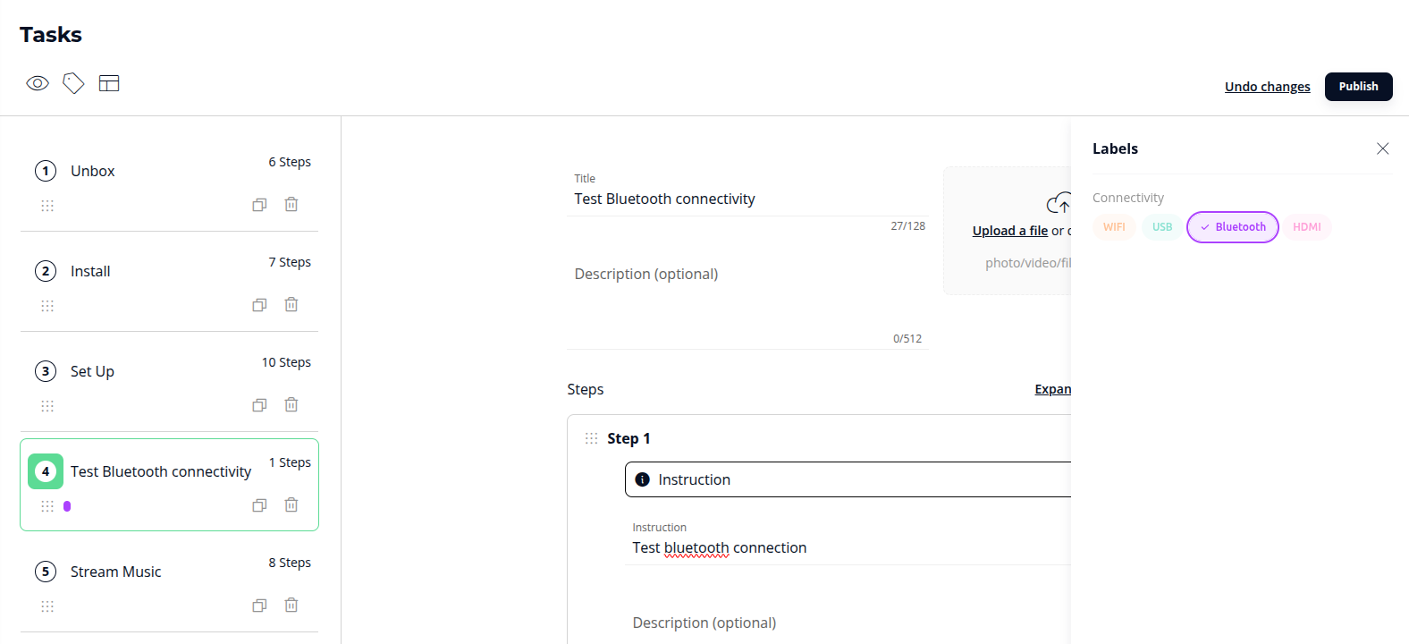Click the table layout icon
This screenshot has width=1409, height=644.
pyautogui.click(x=109, y=83)
